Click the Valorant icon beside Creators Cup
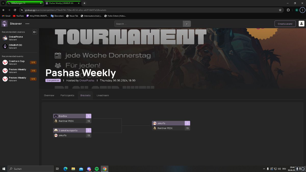Viewport: 306px width, 172px height. (5, 62)
